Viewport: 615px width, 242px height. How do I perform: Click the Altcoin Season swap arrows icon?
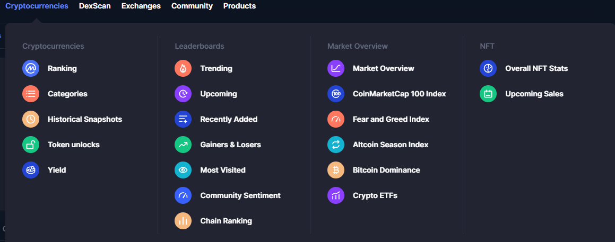[x=336, y=145]
